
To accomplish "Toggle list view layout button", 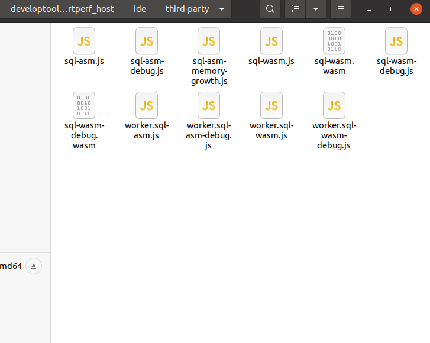I will click(295, 9).
